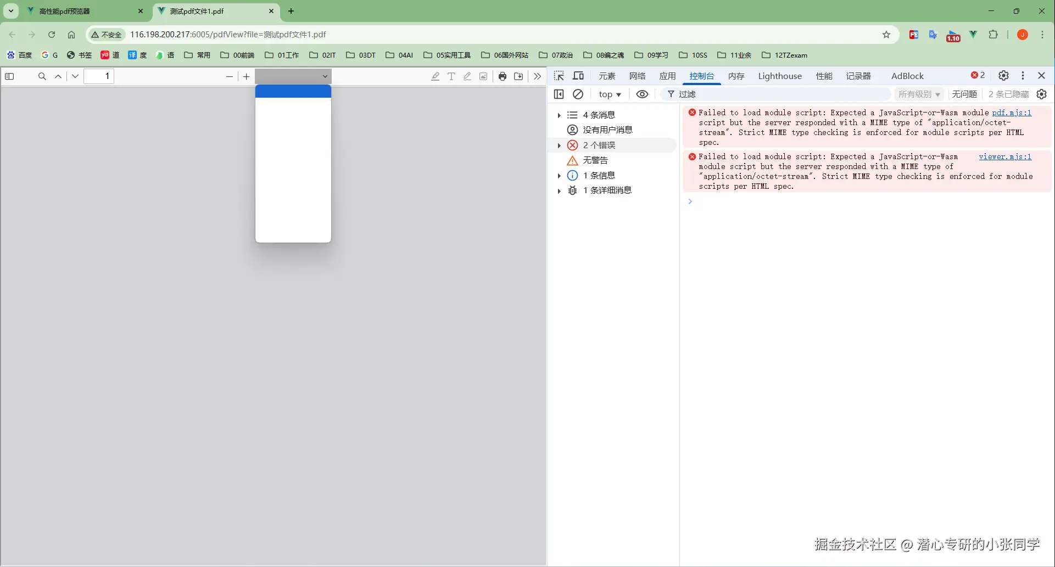Open the Google Translate extension
The height and width of the screenshot is (567, 1055).
point(933,35)
